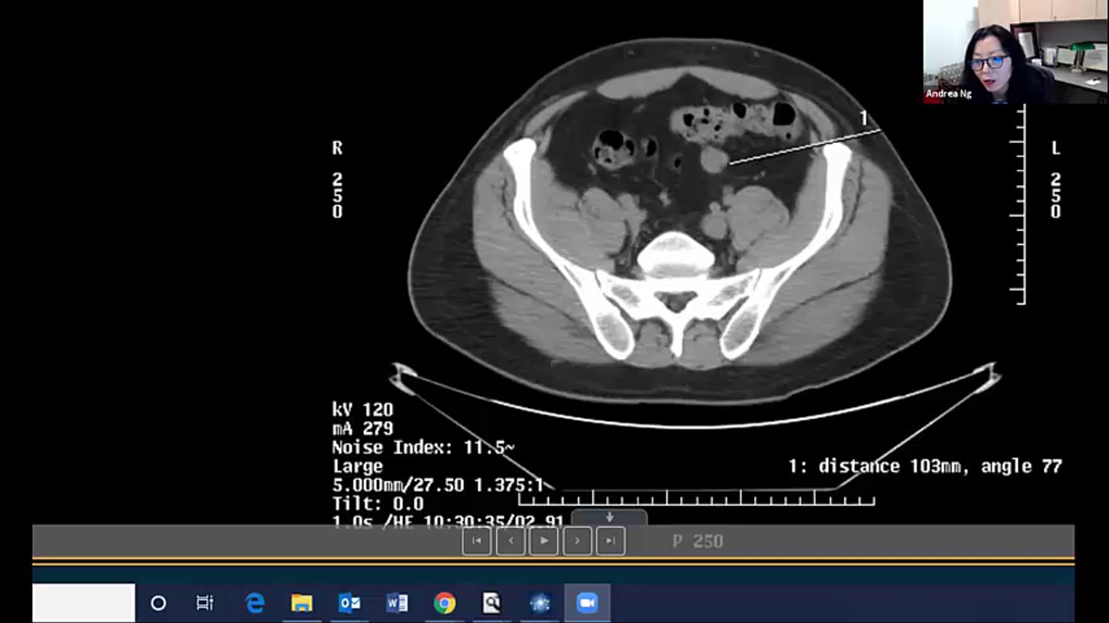Image resolution: width=1109 pixels, height=623 pixels.
Task: Jump to the first CT slice
Action: 477,541
